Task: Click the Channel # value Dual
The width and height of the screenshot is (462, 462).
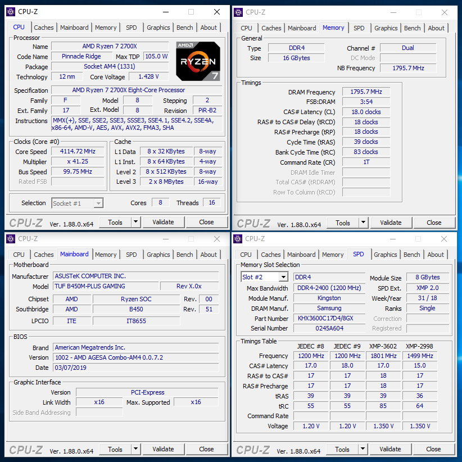Action: (408, 48)
